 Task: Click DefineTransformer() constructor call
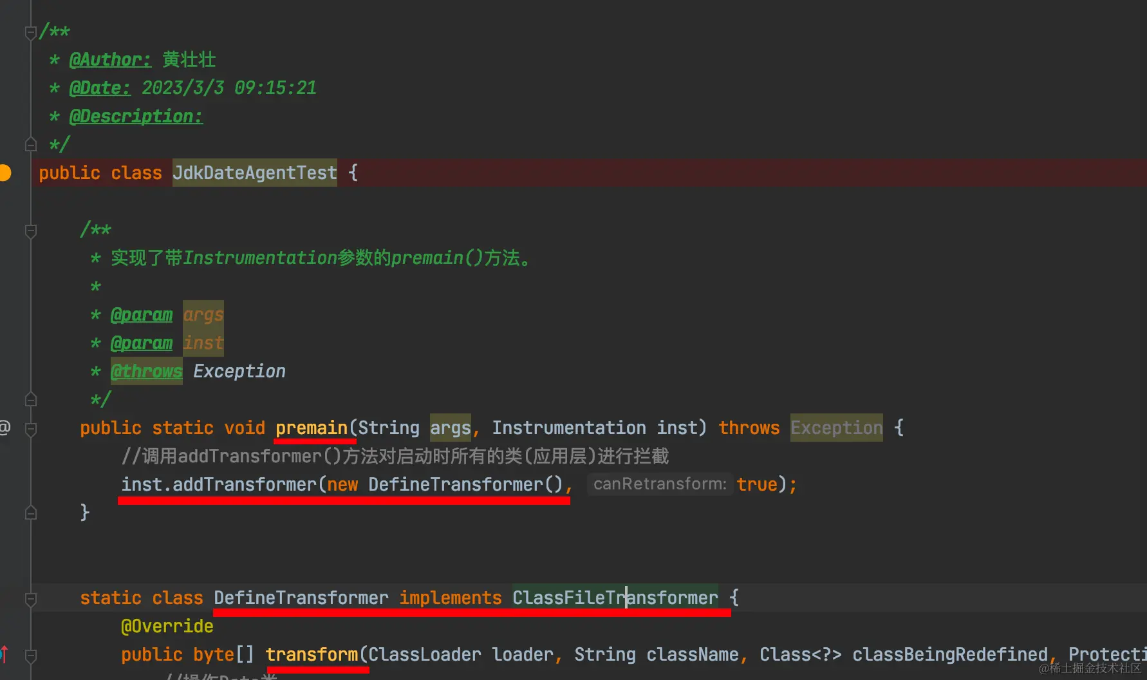(466, 484)
